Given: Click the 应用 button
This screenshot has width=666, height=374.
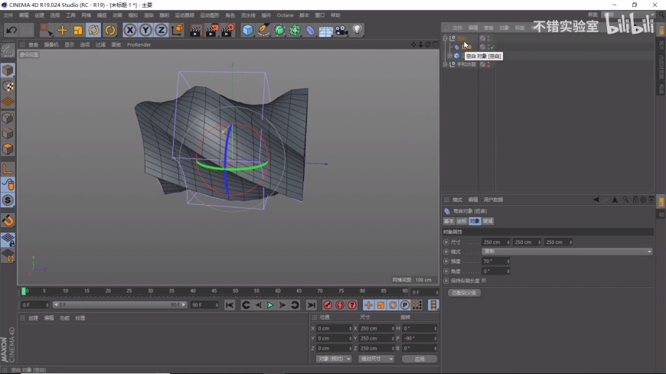Looking at the screenshot, I should pos(419,359).
